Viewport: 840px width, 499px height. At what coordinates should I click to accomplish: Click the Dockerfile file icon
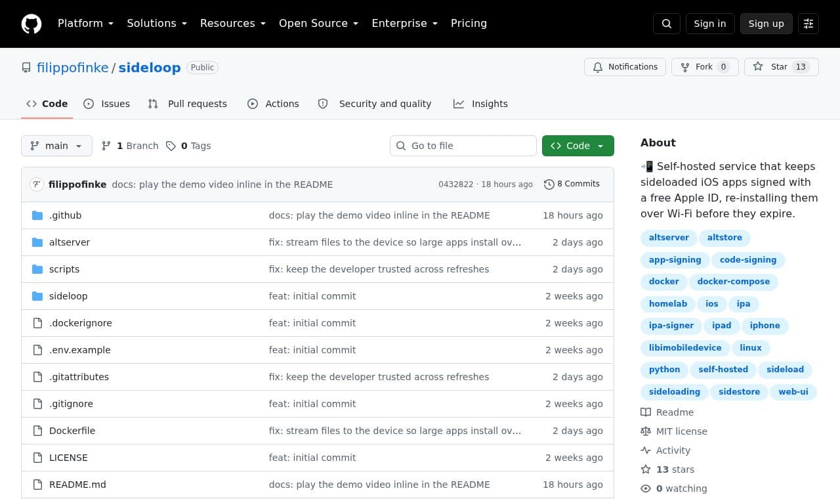[x=37, y=431]
